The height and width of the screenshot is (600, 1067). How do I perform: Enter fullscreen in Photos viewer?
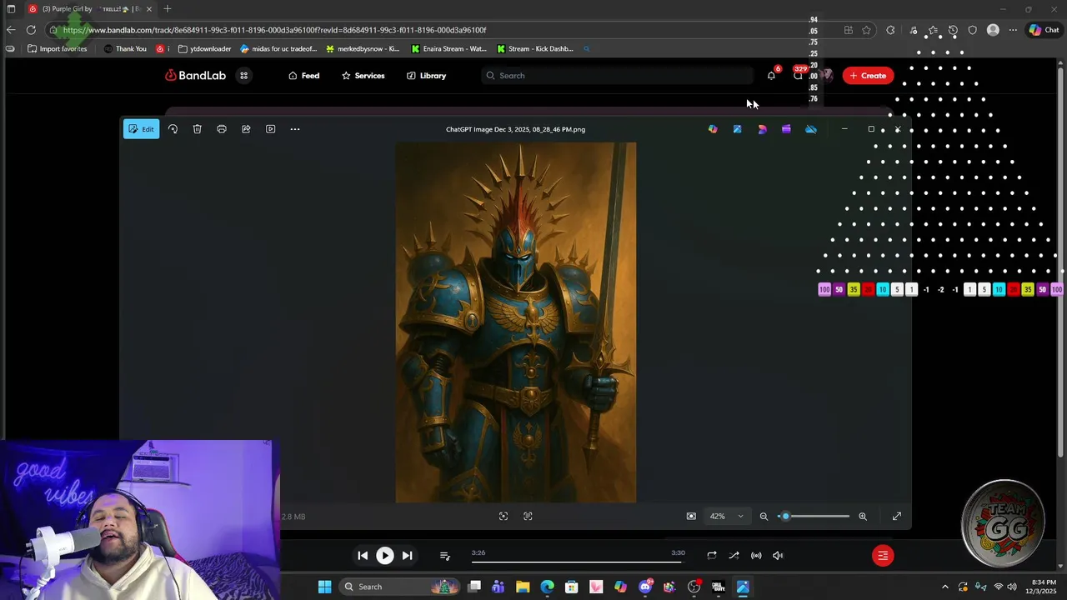click(x=897, y=516)
